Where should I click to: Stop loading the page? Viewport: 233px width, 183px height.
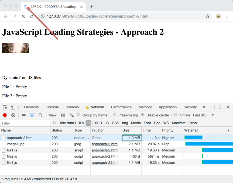(23, 16)
